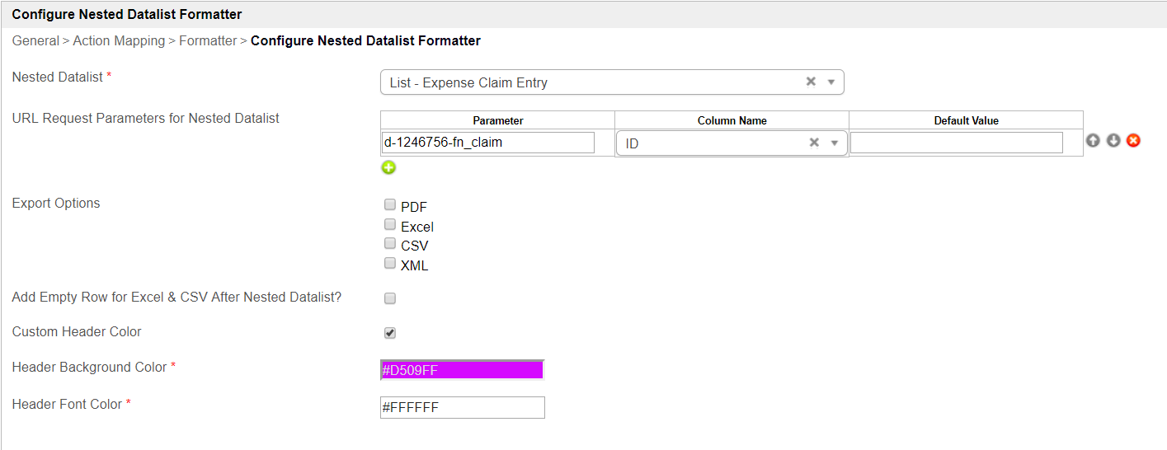Move parameter row down with arrow icon
This screenshot has width=1167, height=450.
1113,141
